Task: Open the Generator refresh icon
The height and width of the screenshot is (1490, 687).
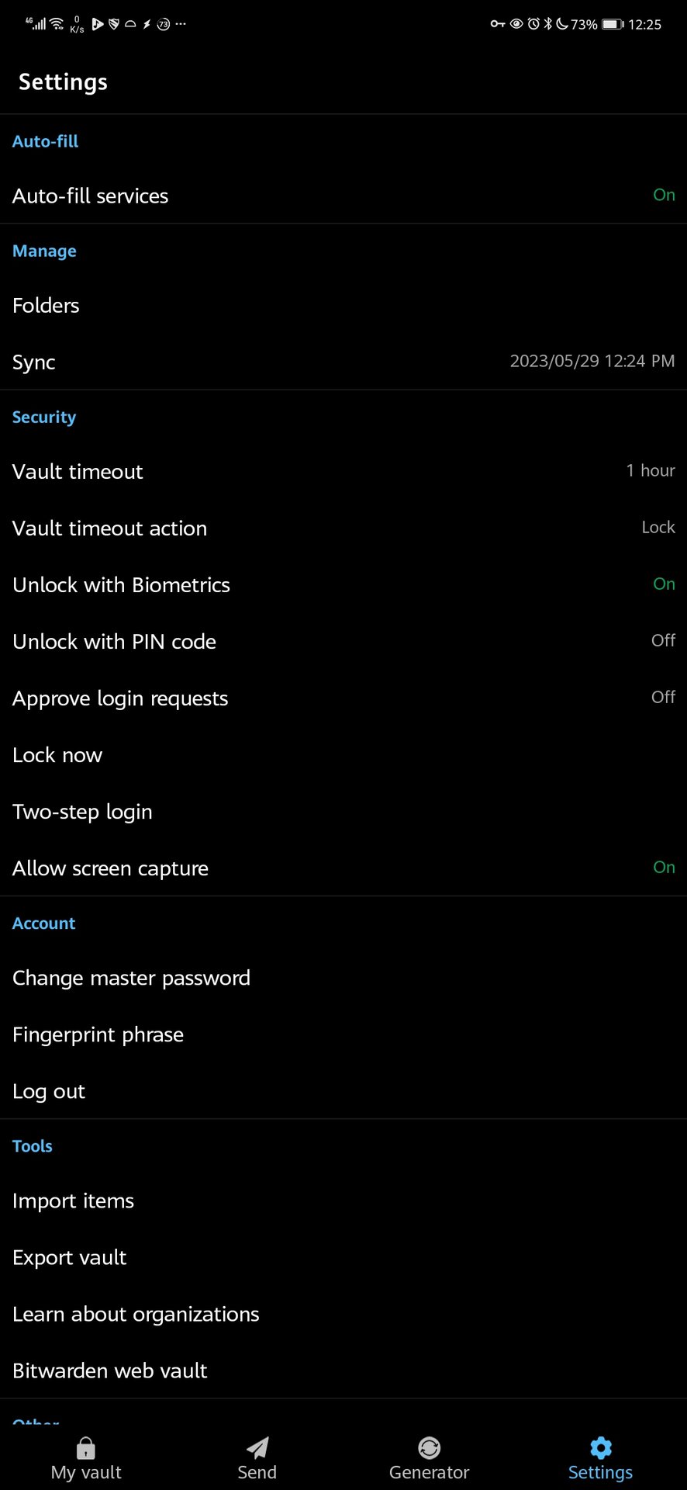Action: click(429, 1448)
